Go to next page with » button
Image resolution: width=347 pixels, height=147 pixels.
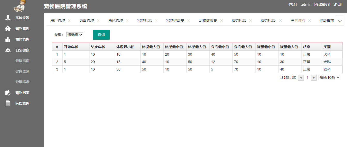click(314, 77)
